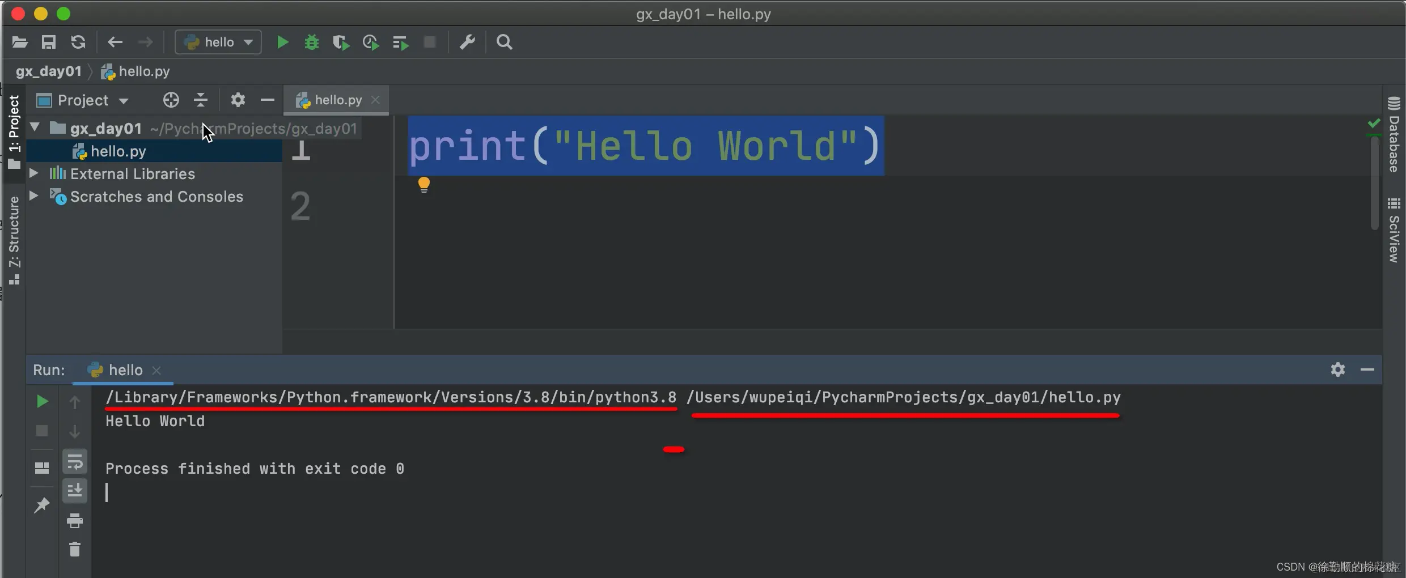1406x578 pixels.
Task: Open the Project view dropdown
Action: point(83,100)
